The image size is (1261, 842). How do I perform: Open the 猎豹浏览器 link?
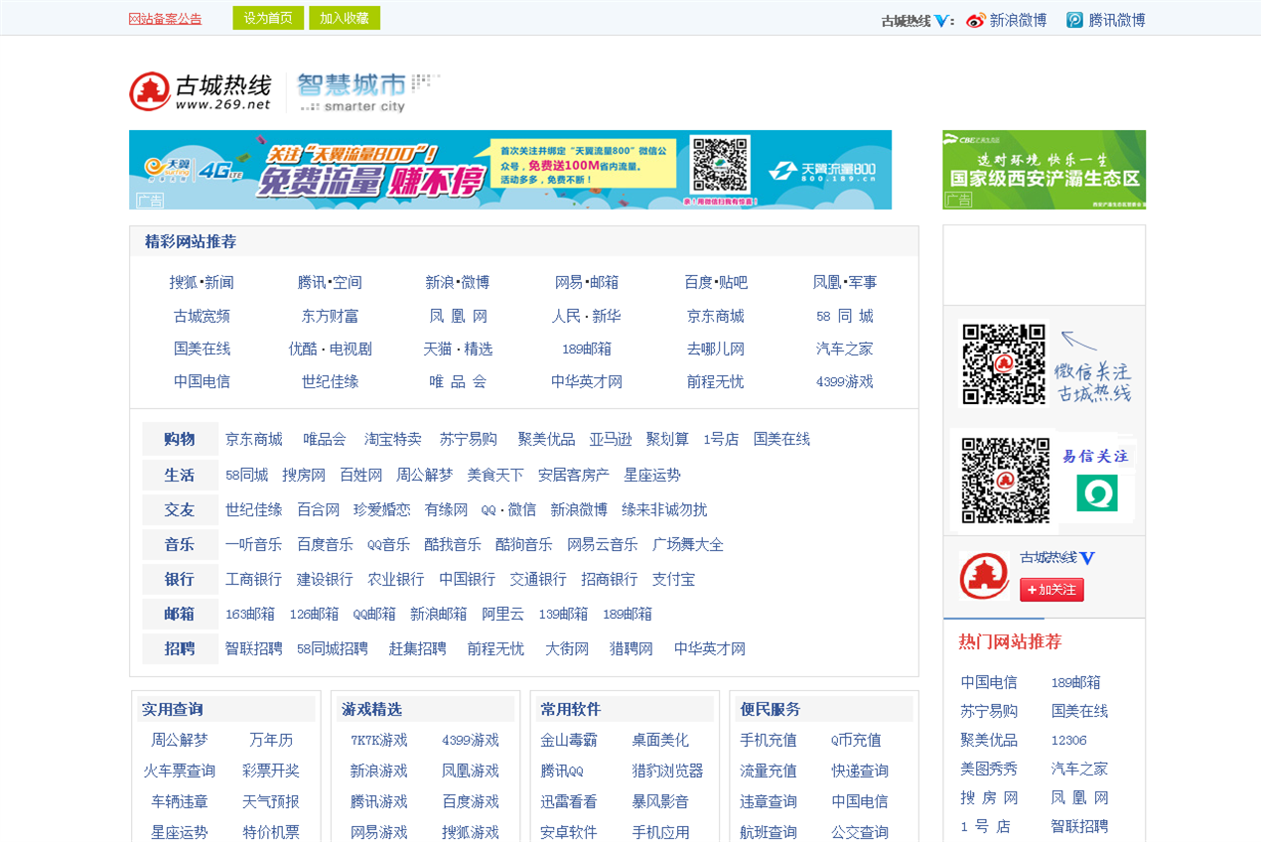(x=667, y=772)
